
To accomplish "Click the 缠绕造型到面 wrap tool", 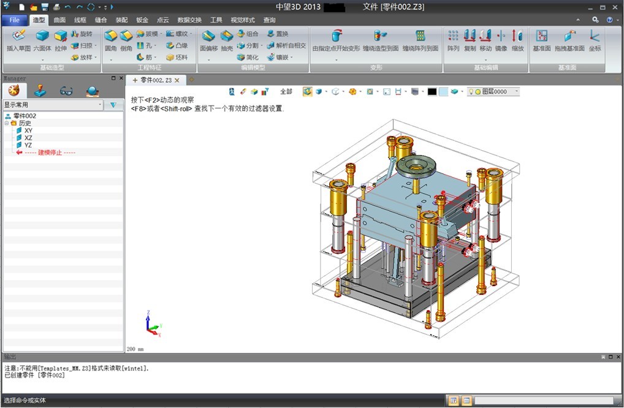I will pos(381,40).
